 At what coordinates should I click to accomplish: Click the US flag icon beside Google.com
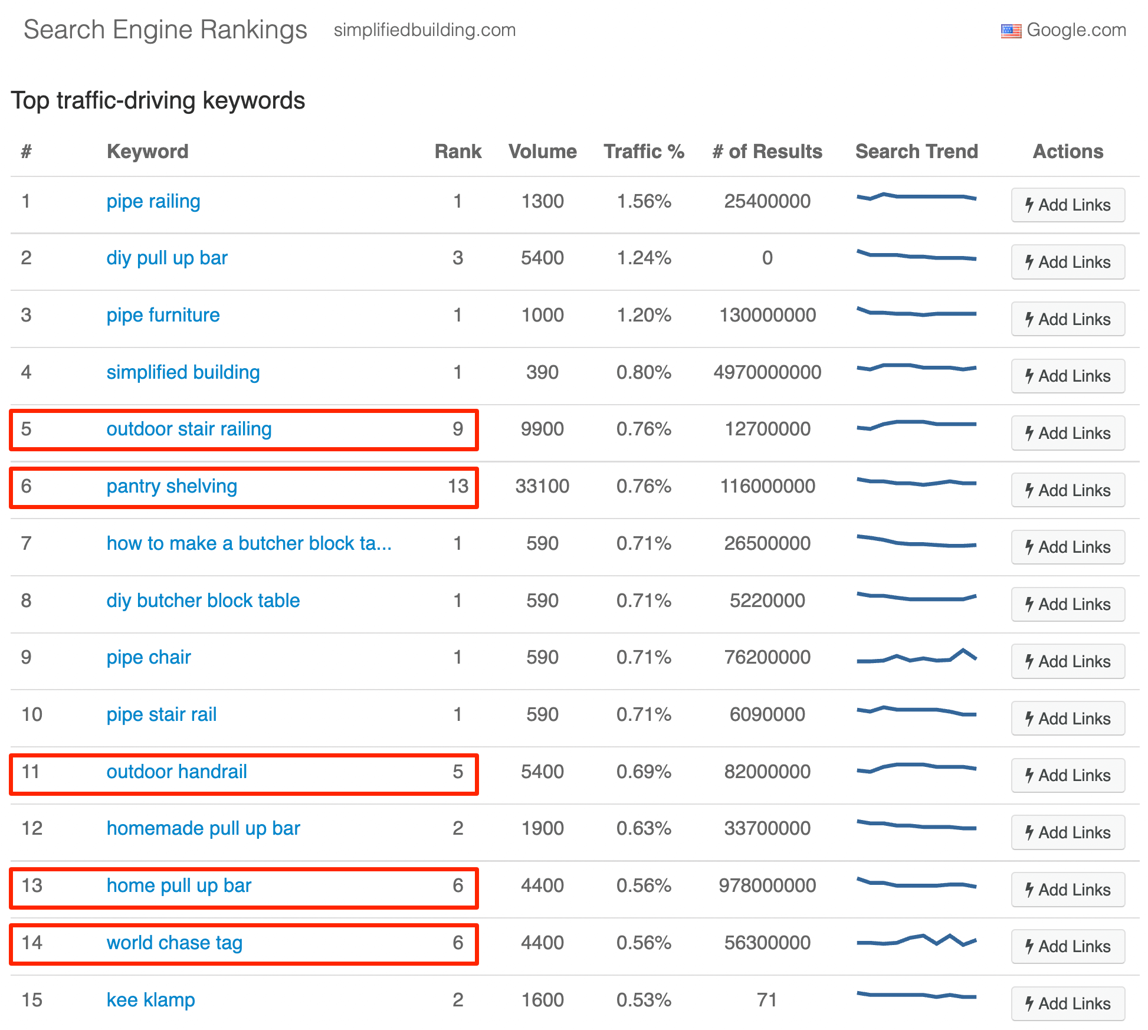1011,31
